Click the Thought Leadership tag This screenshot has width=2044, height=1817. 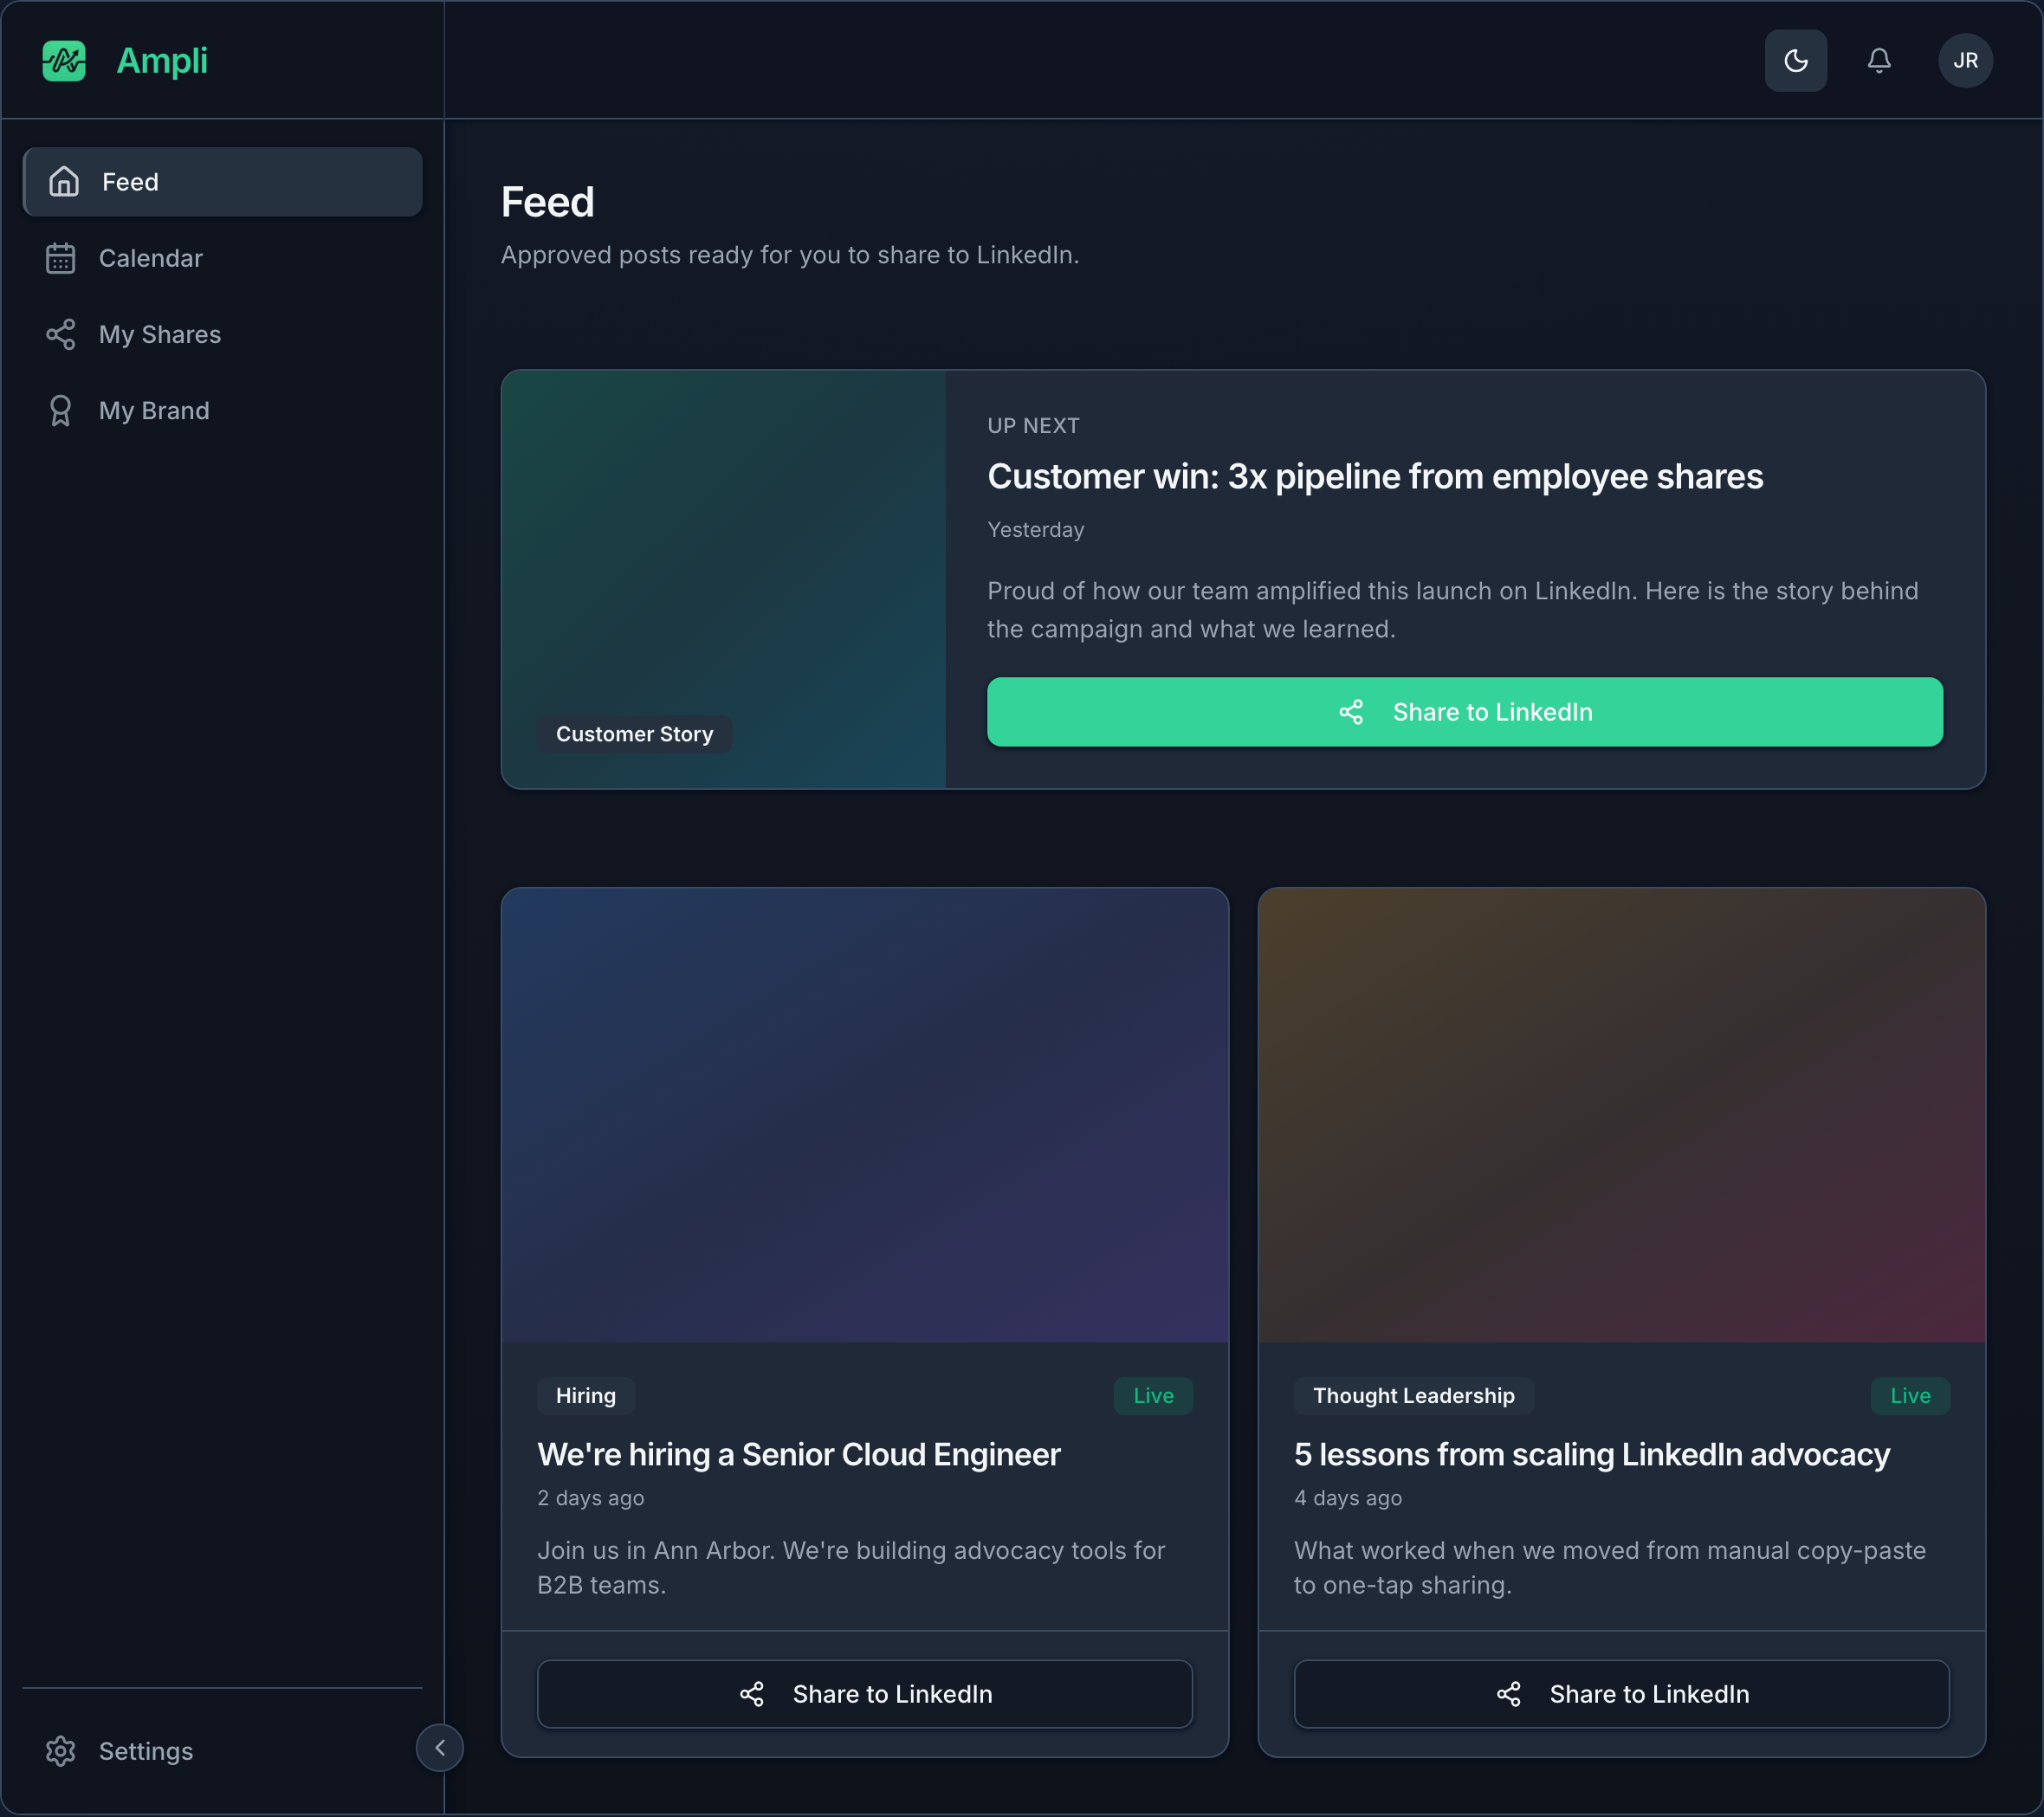pyautogui.click(x=1413, y=1395)
